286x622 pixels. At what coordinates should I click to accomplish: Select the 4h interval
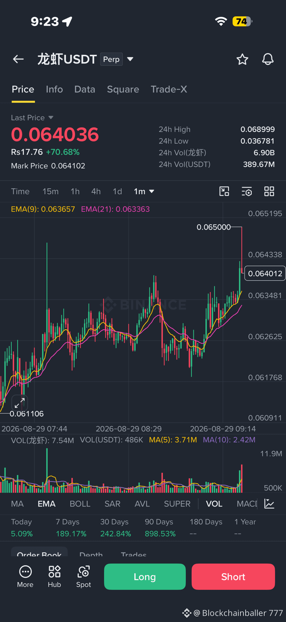(96, 192)
